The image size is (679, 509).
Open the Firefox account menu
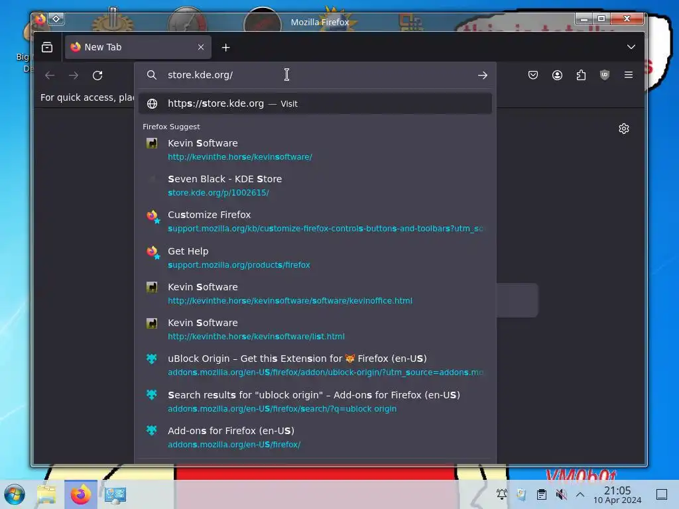pyautogui.click(x=557, y=75)
